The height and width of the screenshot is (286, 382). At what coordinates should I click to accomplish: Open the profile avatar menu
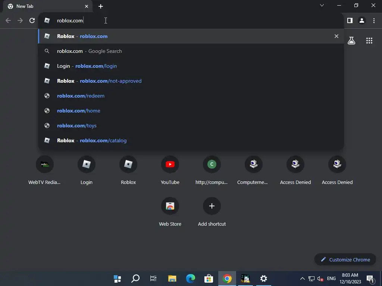coord(362,20)
